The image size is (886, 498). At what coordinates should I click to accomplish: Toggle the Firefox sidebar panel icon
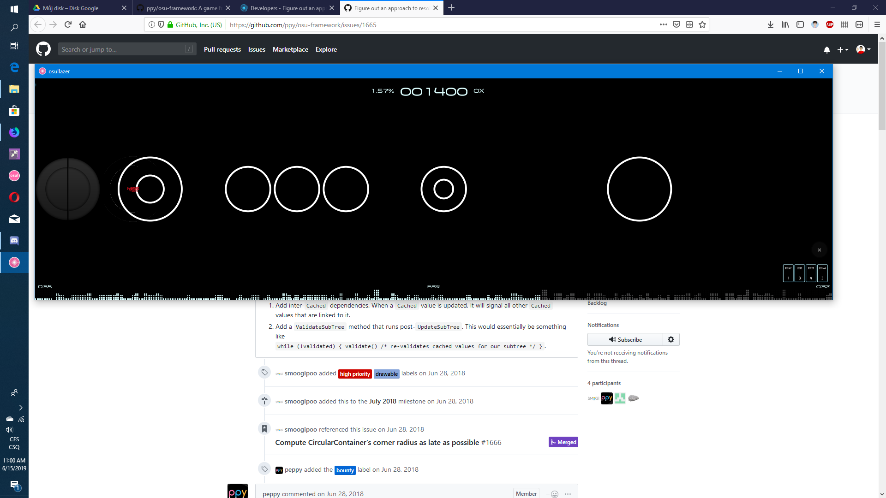800,24
